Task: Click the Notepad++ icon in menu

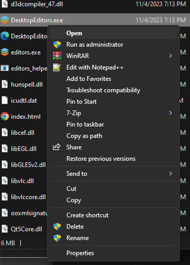Action: click(x=57, y=67)
